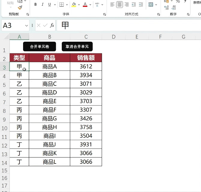
Task: Click the Borders icon
Action: click(61, 4)
